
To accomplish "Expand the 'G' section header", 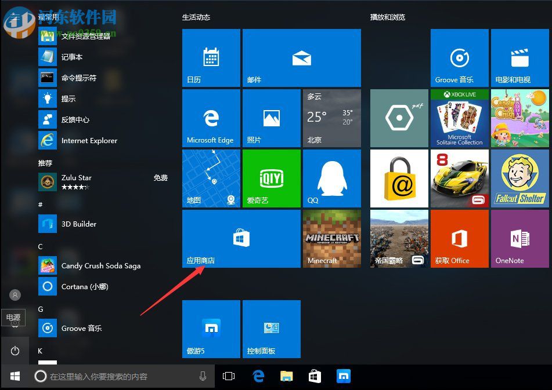I will [41, 309].
